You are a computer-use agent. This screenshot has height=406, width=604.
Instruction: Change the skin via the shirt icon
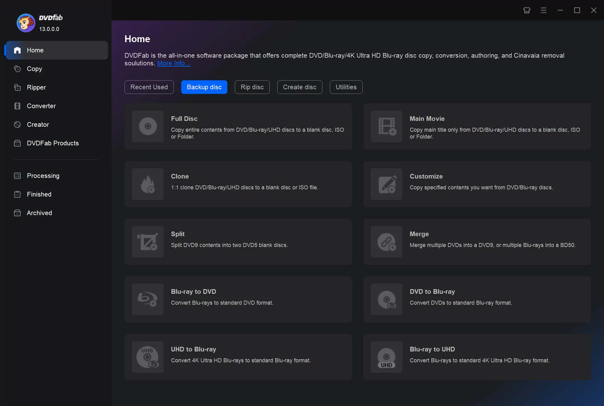527,10
